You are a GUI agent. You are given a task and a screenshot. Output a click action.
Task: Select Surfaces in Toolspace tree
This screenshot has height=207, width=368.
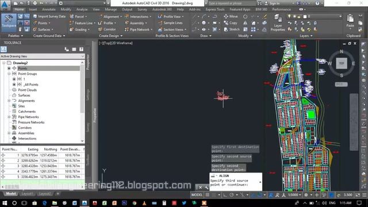24,95
